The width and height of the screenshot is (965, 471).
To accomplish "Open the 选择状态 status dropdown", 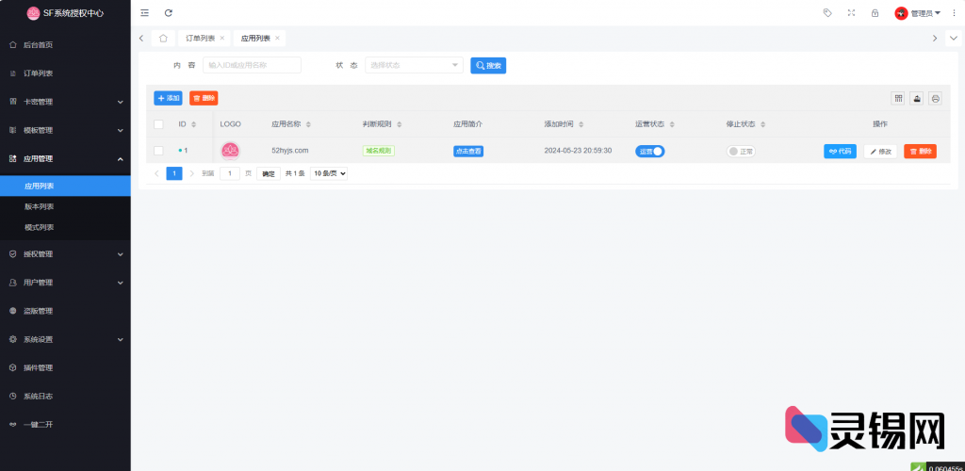I will coord(414,65).
